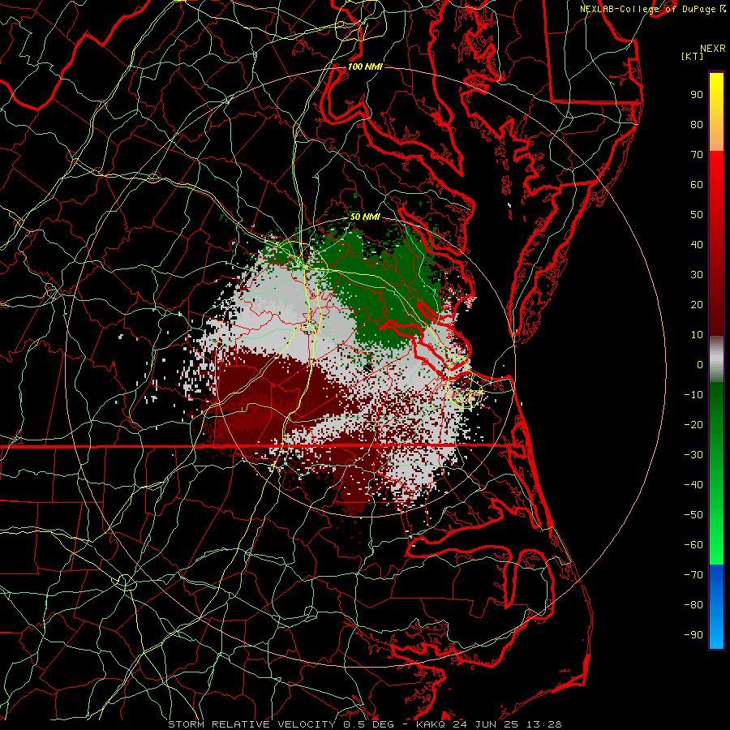
Task: Click the positive 70 value on the velocity scale
Action: click(697, 155)
